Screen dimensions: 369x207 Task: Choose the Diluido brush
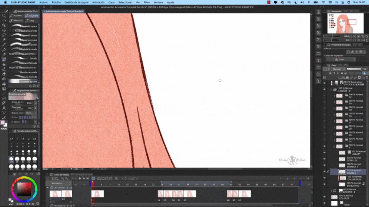pyautogui.click(x=23, y=58)
